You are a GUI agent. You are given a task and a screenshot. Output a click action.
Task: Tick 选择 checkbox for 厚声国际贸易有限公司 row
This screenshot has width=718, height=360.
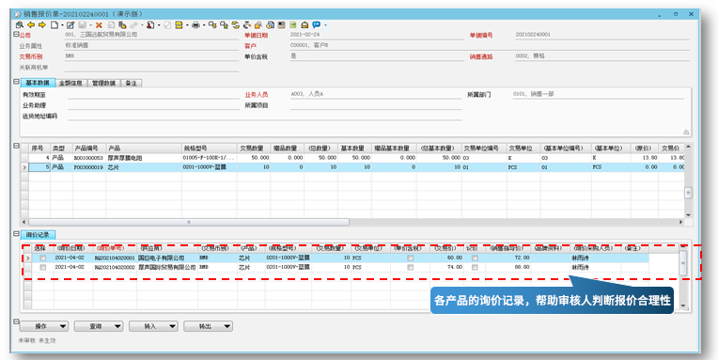tap(42, 267)
